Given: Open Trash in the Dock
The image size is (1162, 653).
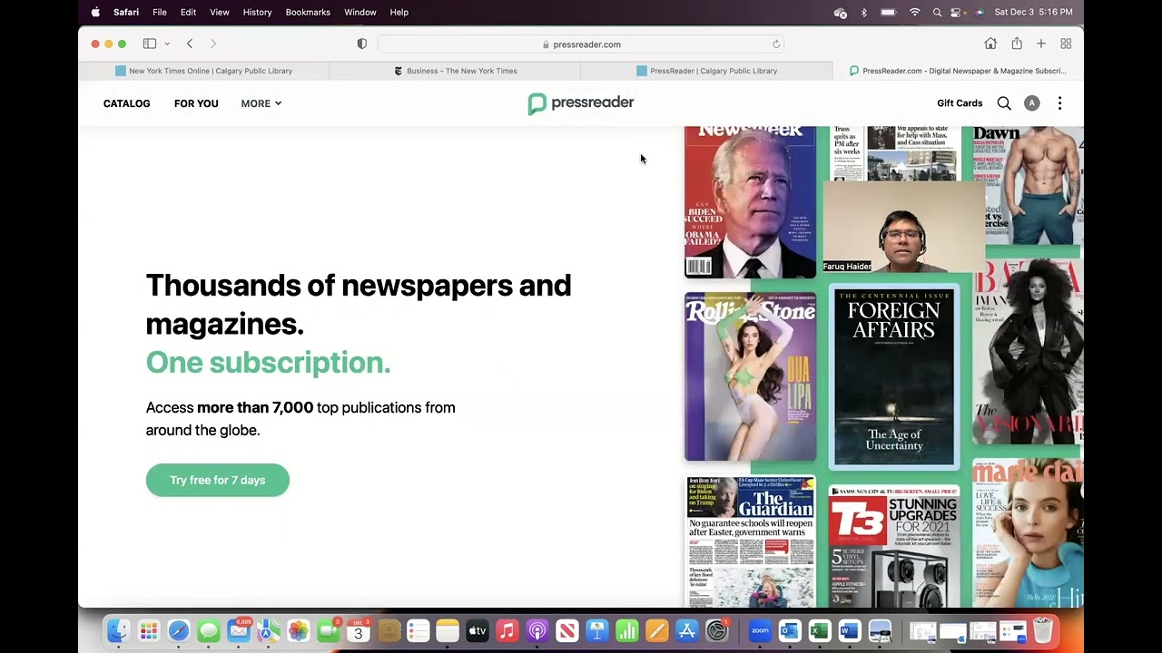Looking at the screenshot, I should coord(1043,630).
